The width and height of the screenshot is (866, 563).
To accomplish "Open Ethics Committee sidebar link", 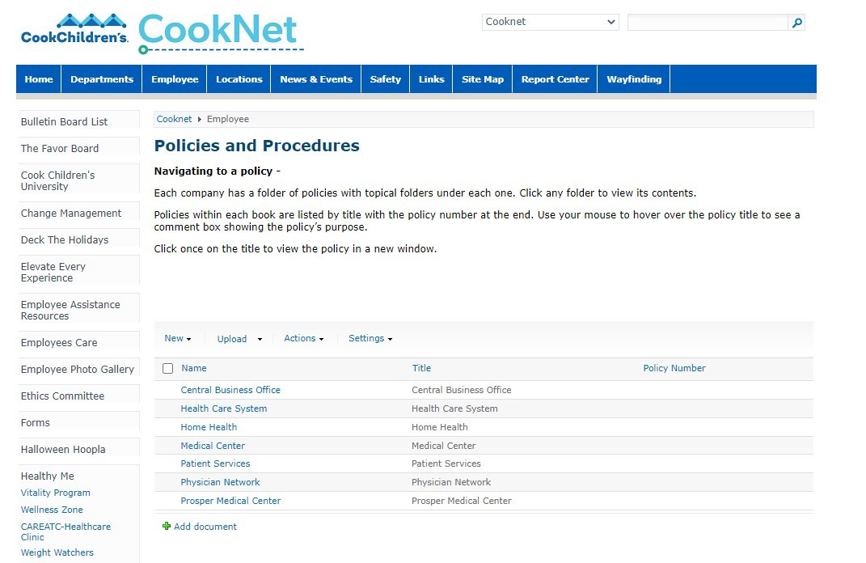I will coord(62,396).
